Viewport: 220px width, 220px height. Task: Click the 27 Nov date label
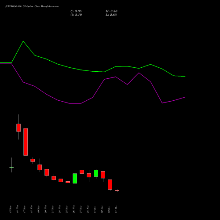point(81,209)
